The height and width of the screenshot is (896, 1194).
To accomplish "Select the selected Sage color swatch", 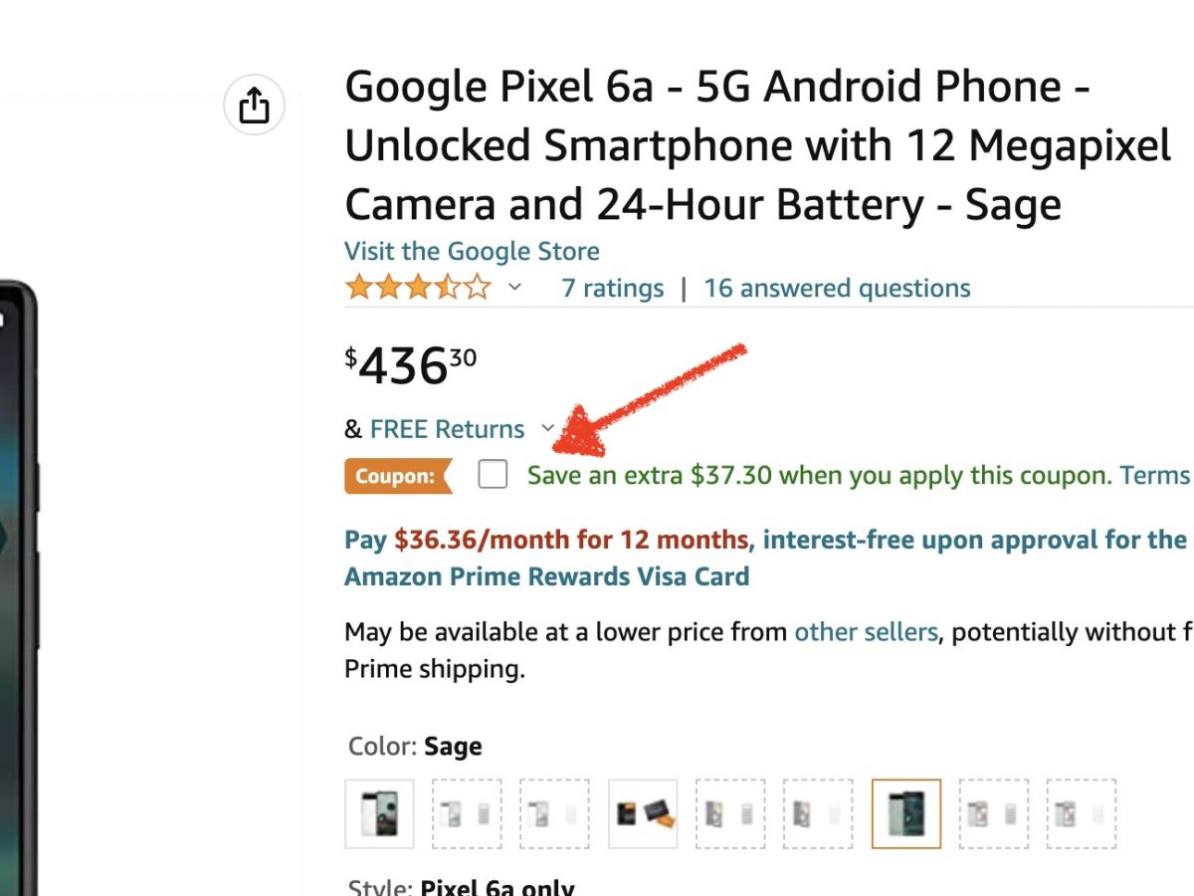I will [x=905, y=813].
